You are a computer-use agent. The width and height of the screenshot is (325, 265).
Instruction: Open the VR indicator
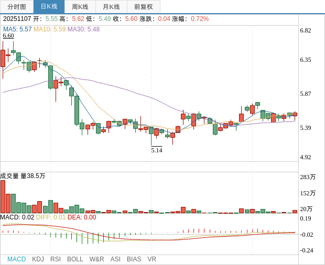coord(151,259)
